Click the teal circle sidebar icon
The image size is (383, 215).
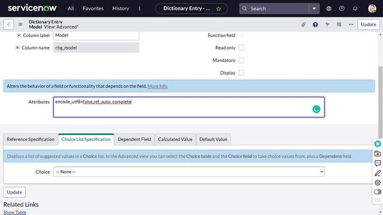[378, 144]
